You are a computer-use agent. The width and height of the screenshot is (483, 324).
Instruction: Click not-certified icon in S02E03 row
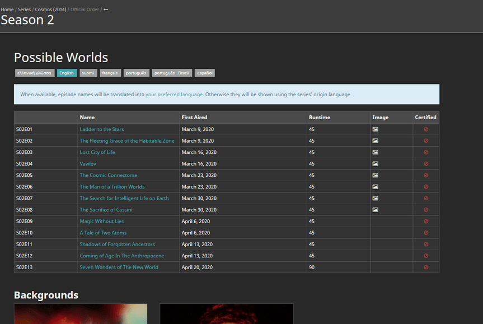pyautogui.click(x=426, y=152)
